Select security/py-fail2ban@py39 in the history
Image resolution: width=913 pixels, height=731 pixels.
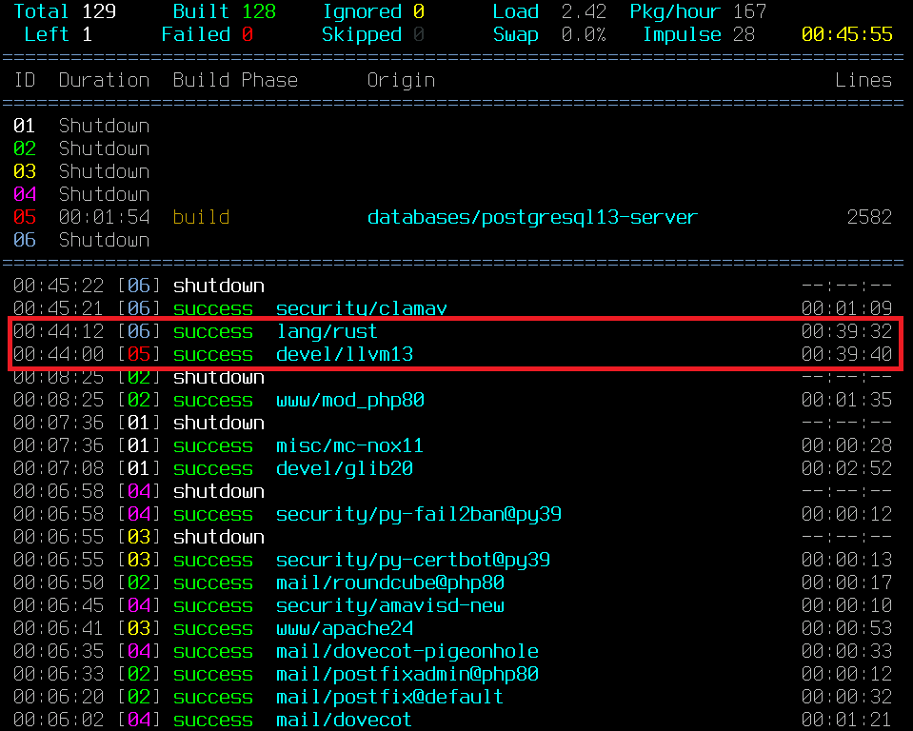(x=418, y=514)
